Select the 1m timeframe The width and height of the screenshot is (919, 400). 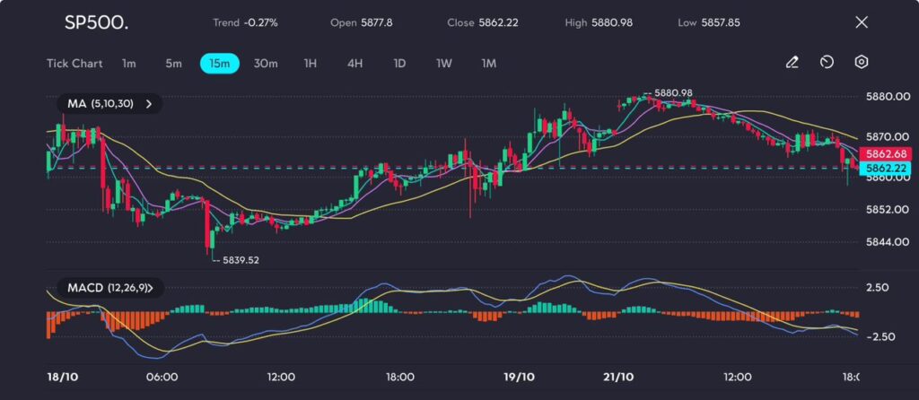[x=129, y=64]
